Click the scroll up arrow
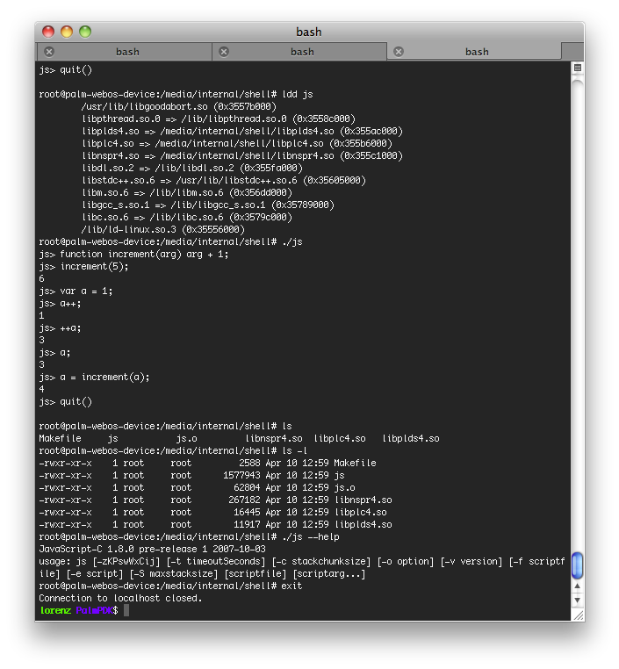Viewport: 619px width, 669px height. click(577, 586)
